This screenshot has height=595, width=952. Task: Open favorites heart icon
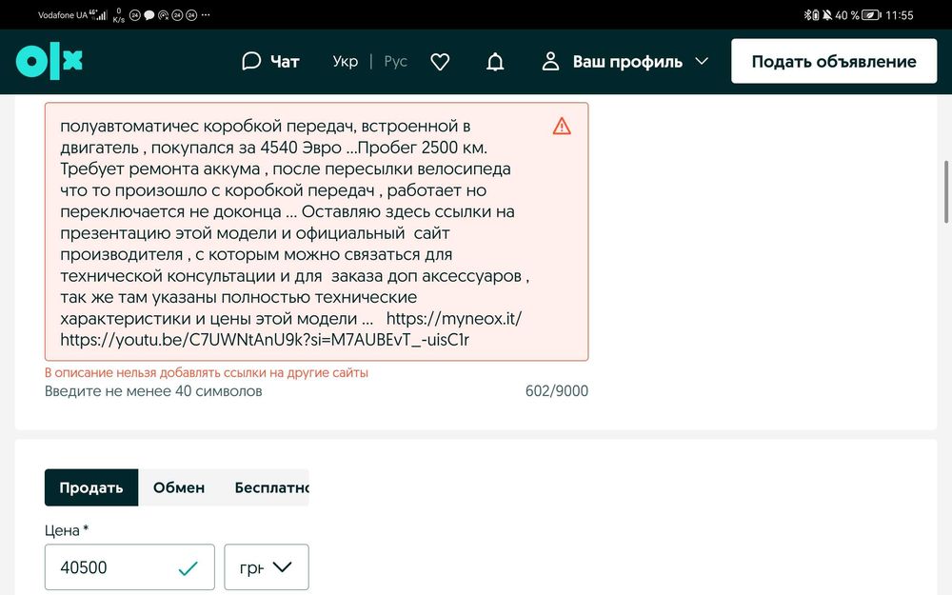coord(440,62)
